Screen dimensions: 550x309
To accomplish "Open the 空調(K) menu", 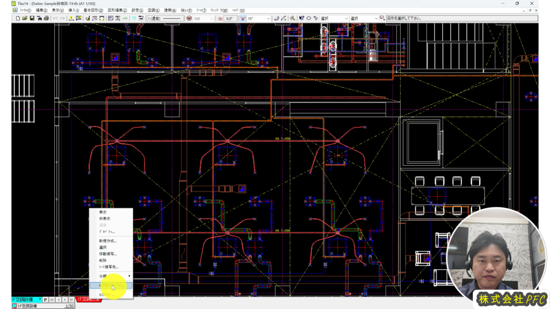I will [153, 10].
